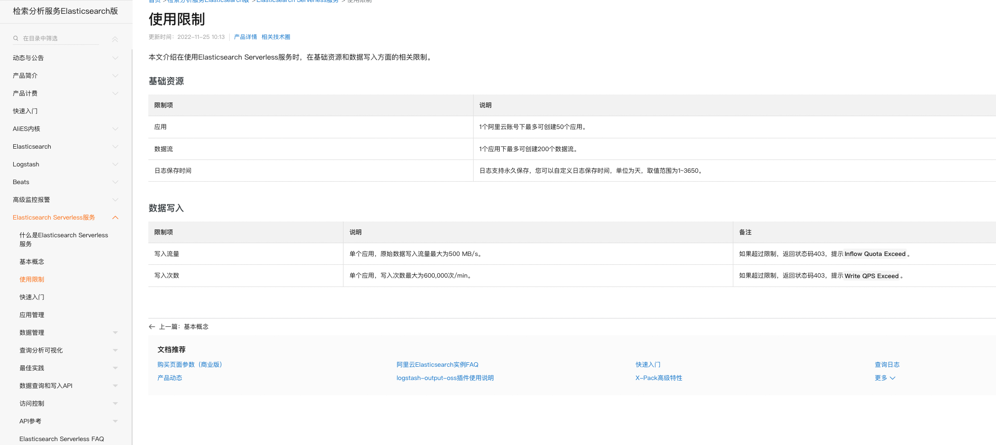Select 使用限制 in sidebar
Image resolution: width=996 pixels, height=445 pixels.
click(32, 280)
